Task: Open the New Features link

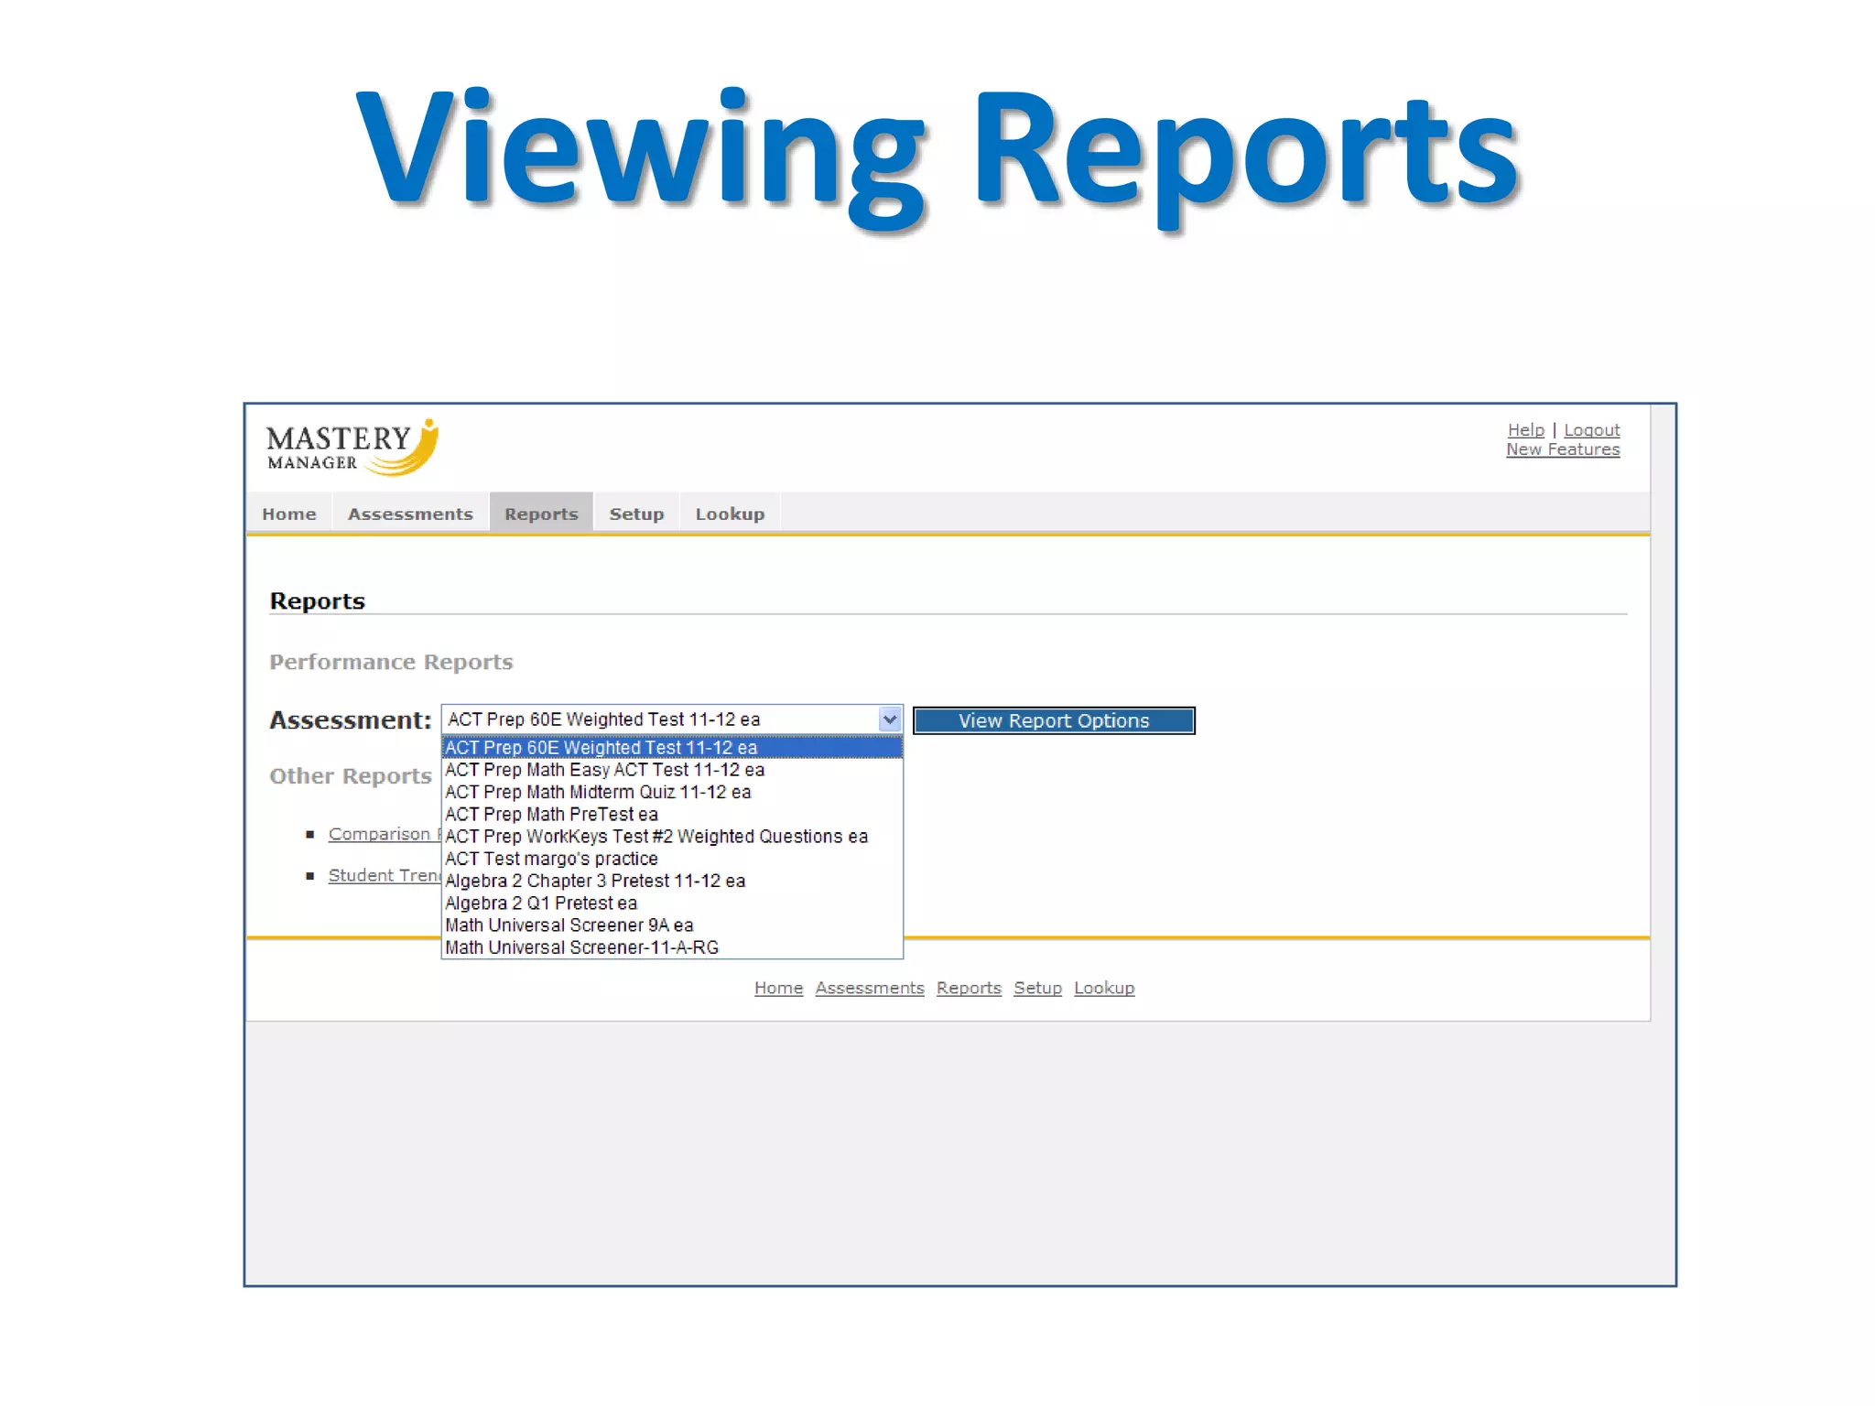Action: (x=1563, y=449)
